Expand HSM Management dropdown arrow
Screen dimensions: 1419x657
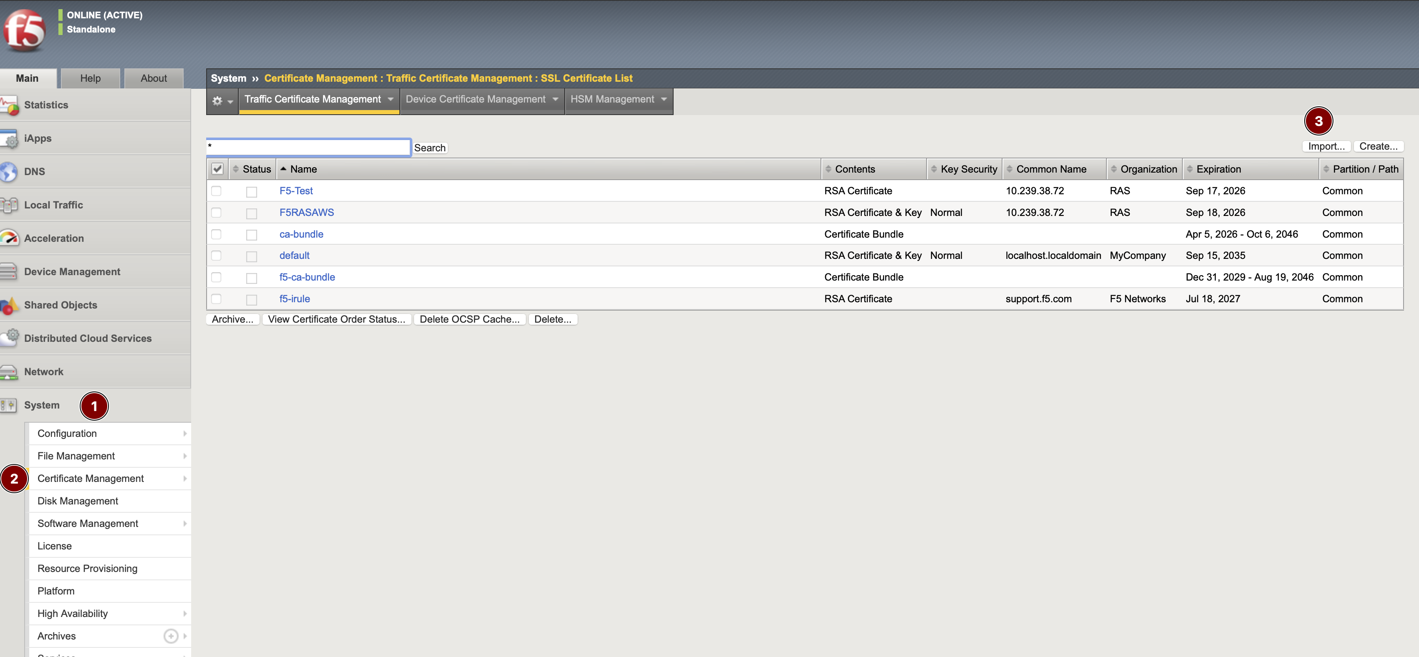[x=664, y=99]
